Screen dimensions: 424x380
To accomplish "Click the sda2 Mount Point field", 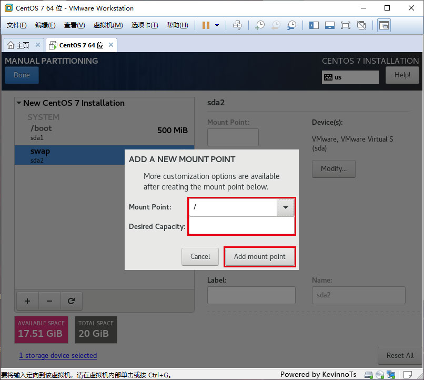I will click(x=233, y=137).
